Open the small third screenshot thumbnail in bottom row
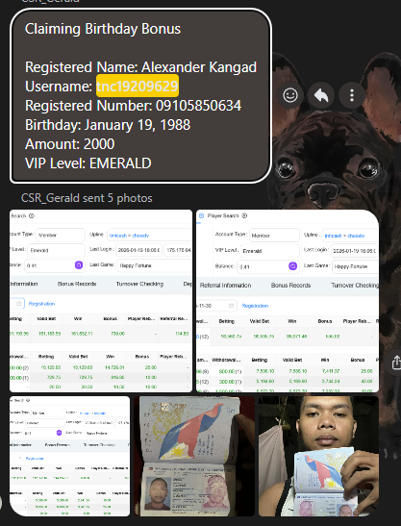Screen dimensions: 401x526 click(x=70, y=456)
